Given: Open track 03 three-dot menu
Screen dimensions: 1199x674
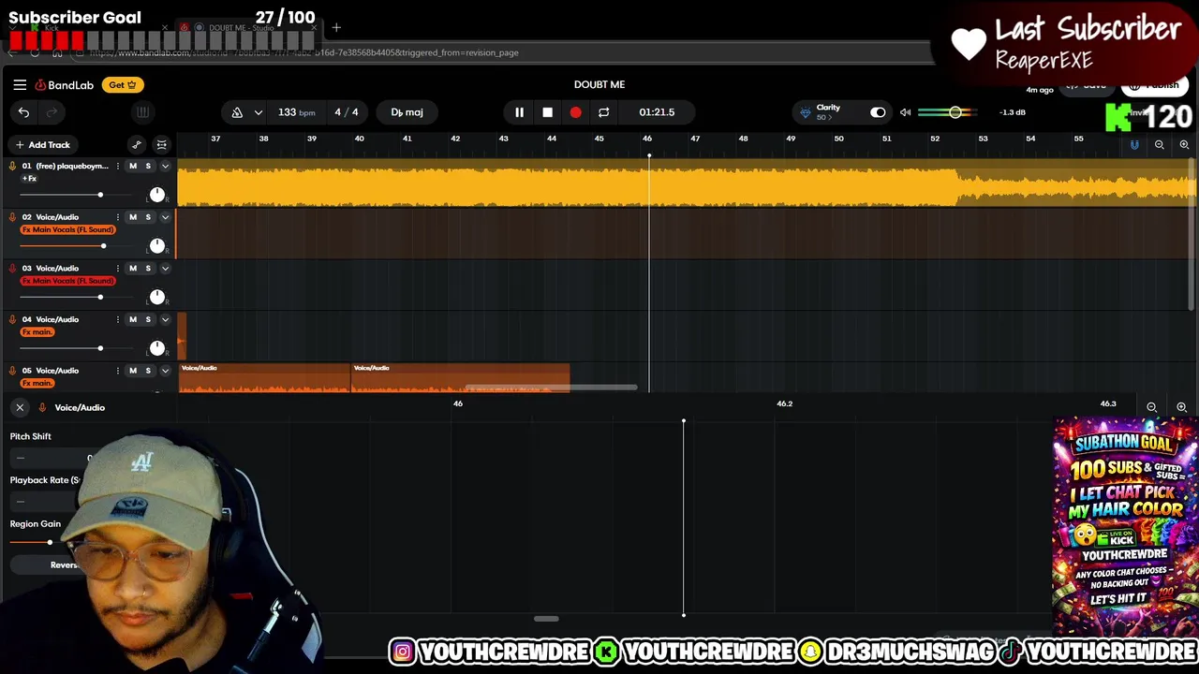Looking at the screenshot, I should tap(117, 269).
